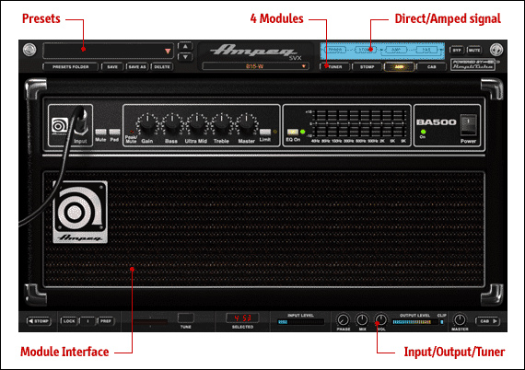This screenshot has height=370, width=525.
Task: Switch to the Cab module tab
Action: 432,67
